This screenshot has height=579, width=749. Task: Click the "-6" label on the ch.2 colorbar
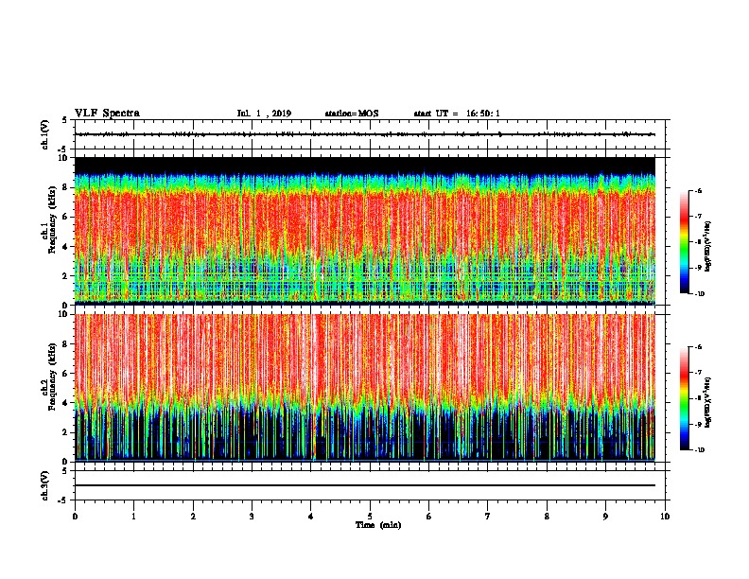coord(698,347)
